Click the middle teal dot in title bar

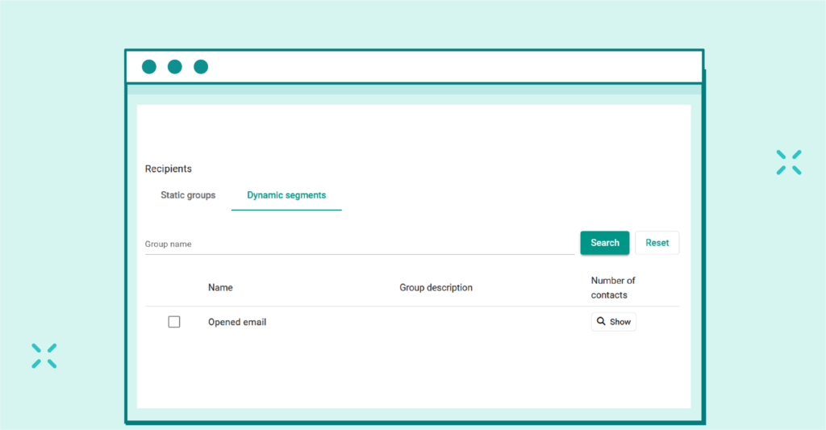tap(175, 67)
